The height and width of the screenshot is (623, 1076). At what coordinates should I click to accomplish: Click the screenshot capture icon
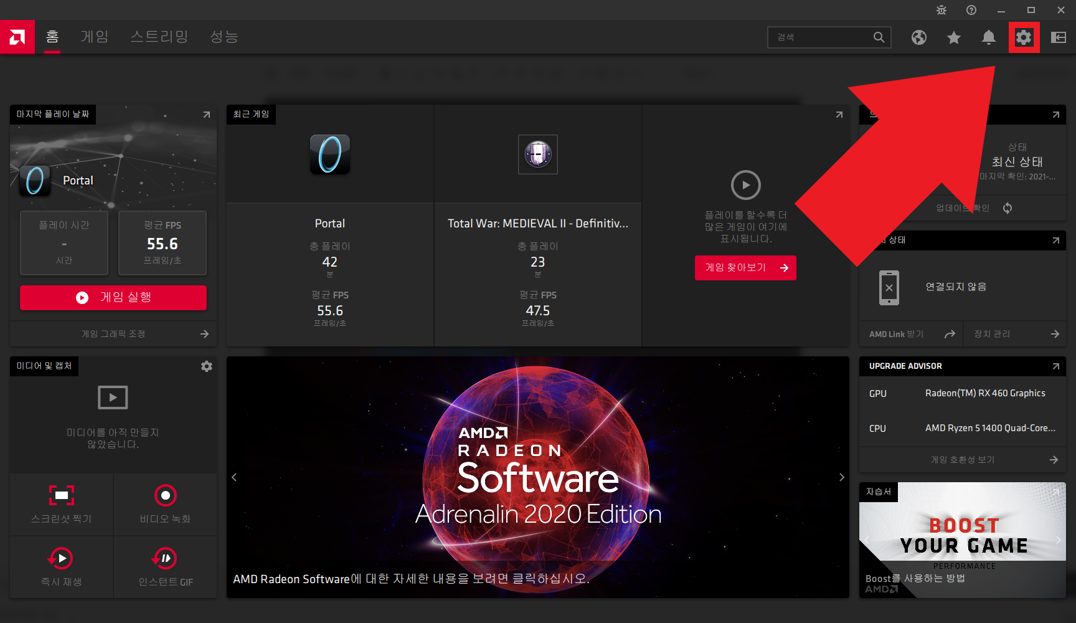(62, 495)
